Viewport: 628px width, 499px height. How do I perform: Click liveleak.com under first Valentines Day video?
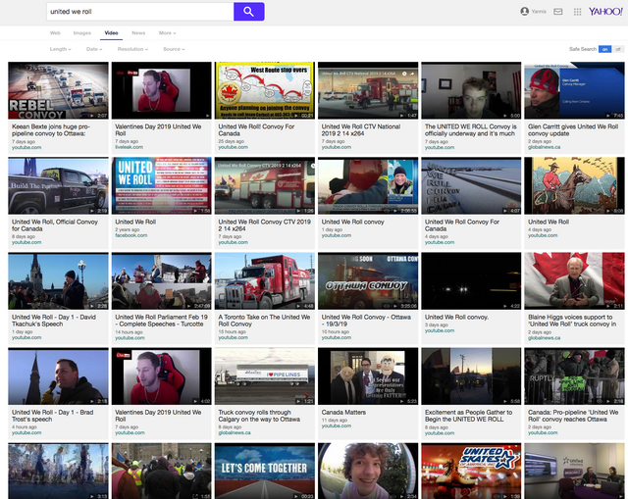click(x=129, y=147)
